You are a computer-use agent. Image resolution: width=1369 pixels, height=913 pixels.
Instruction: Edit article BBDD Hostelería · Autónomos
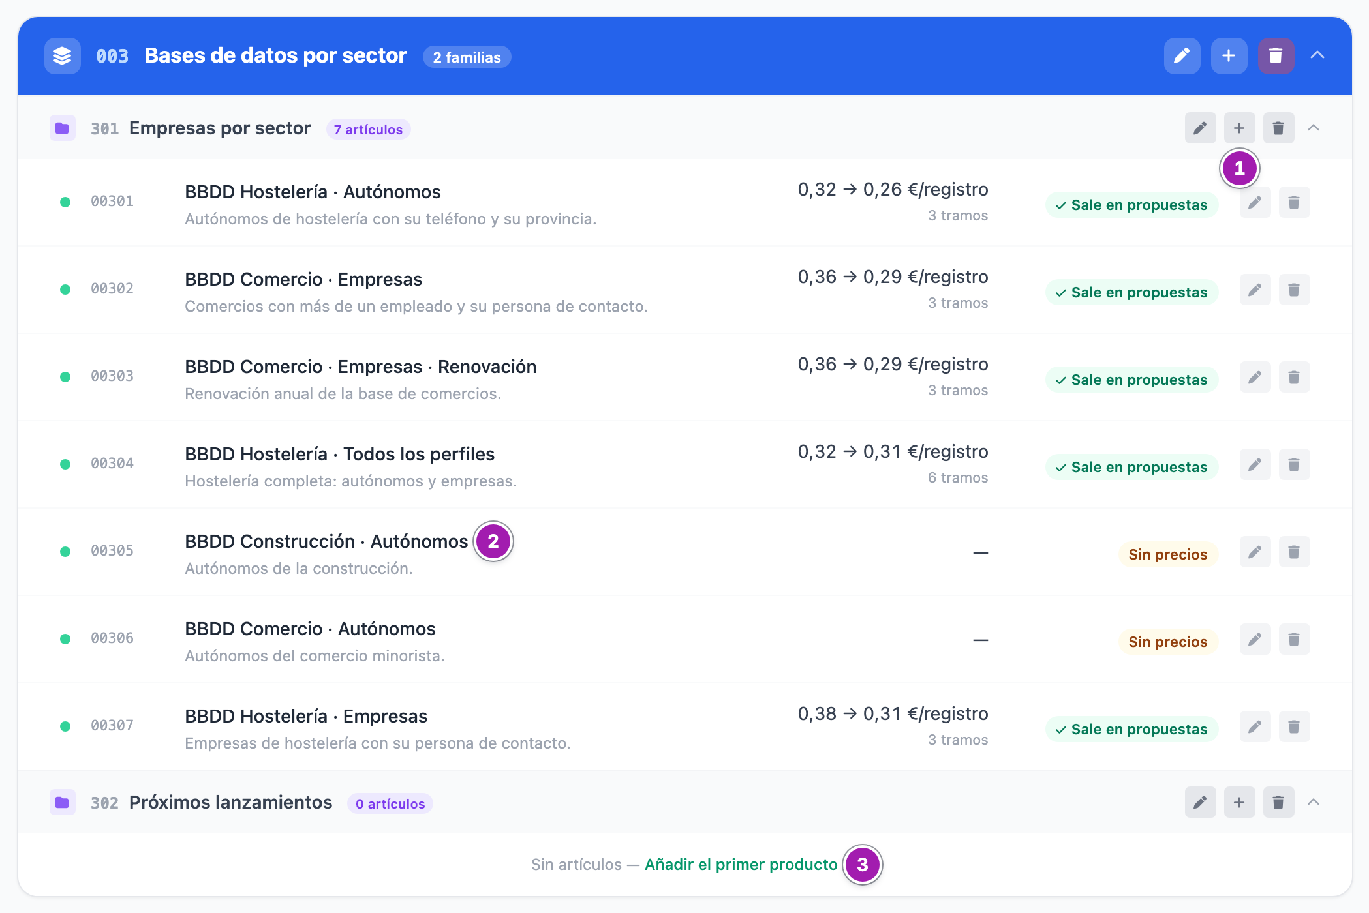1255,203
